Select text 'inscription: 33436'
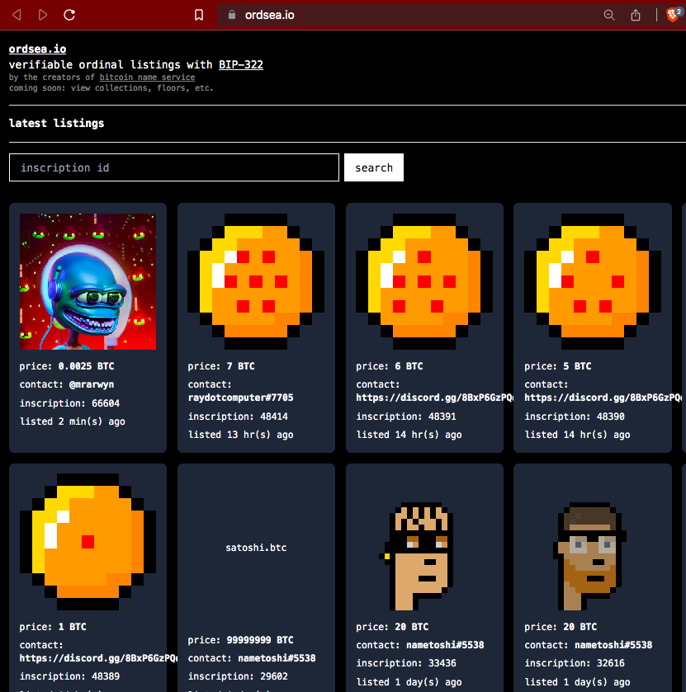This screenshot has height=692, width=686. click(x=406, y=663)
